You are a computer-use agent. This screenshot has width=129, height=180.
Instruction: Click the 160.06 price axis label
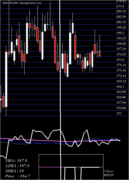coord(121,97)
